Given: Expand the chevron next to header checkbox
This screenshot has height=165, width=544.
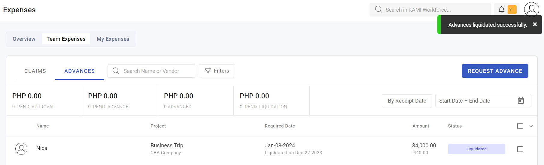Looking at the screenshot, I should (x=531, y=126).
